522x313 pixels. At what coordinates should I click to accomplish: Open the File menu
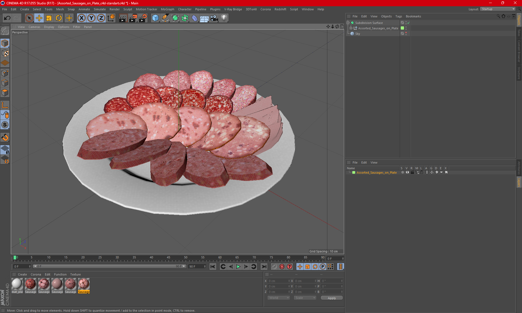coord(5,9)
